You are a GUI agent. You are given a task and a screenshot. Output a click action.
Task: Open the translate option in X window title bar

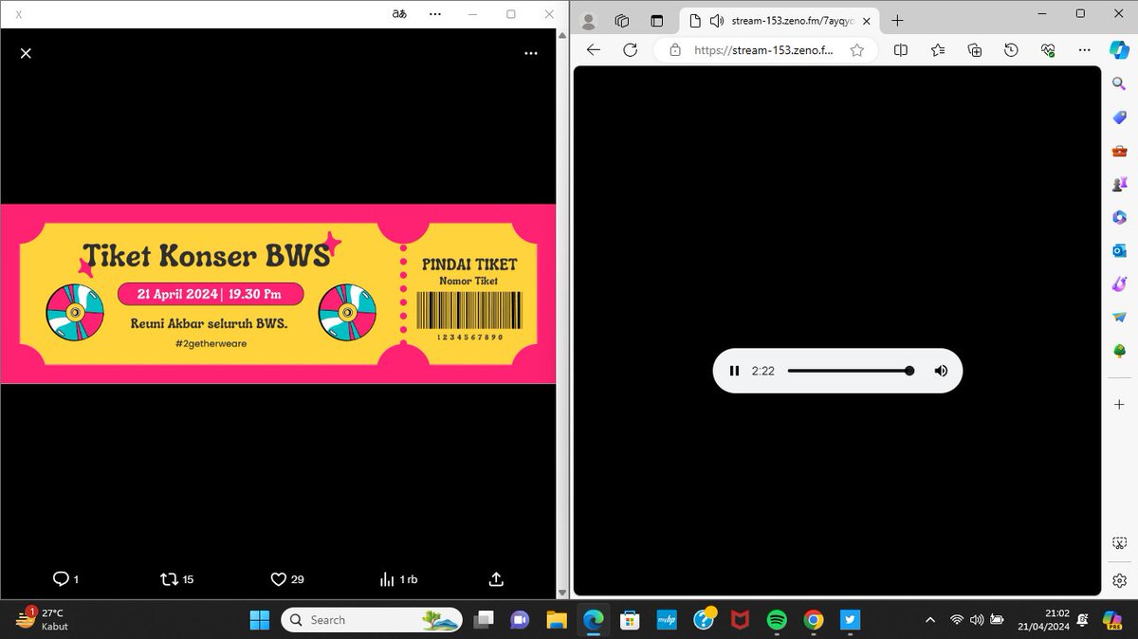(399, 14)
